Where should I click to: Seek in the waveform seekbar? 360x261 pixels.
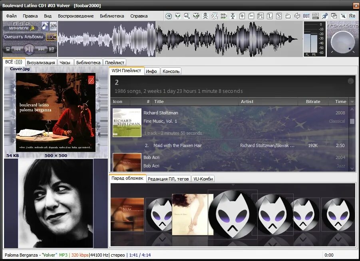coord(180,39)
